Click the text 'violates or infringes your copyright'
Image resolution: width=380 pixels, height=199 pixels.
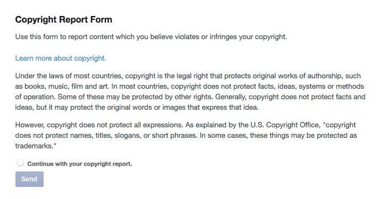pyautogui.click(x=231, y=37)
